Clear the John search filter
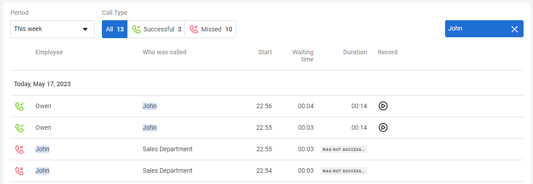The image size is (533, 184). pos(515,29)
